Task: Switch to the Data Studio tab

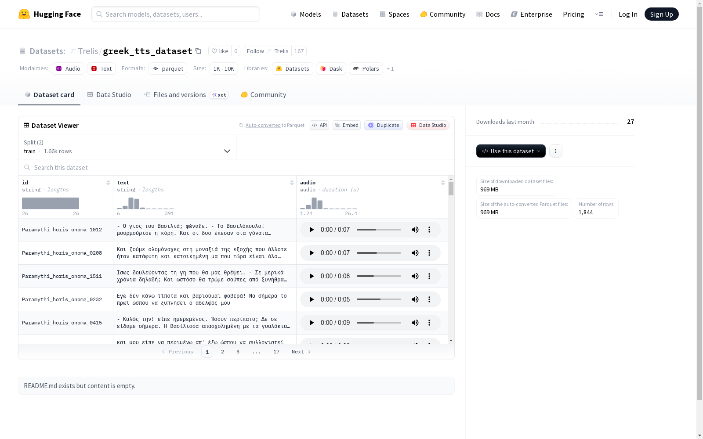Action: tap(109, 95)
